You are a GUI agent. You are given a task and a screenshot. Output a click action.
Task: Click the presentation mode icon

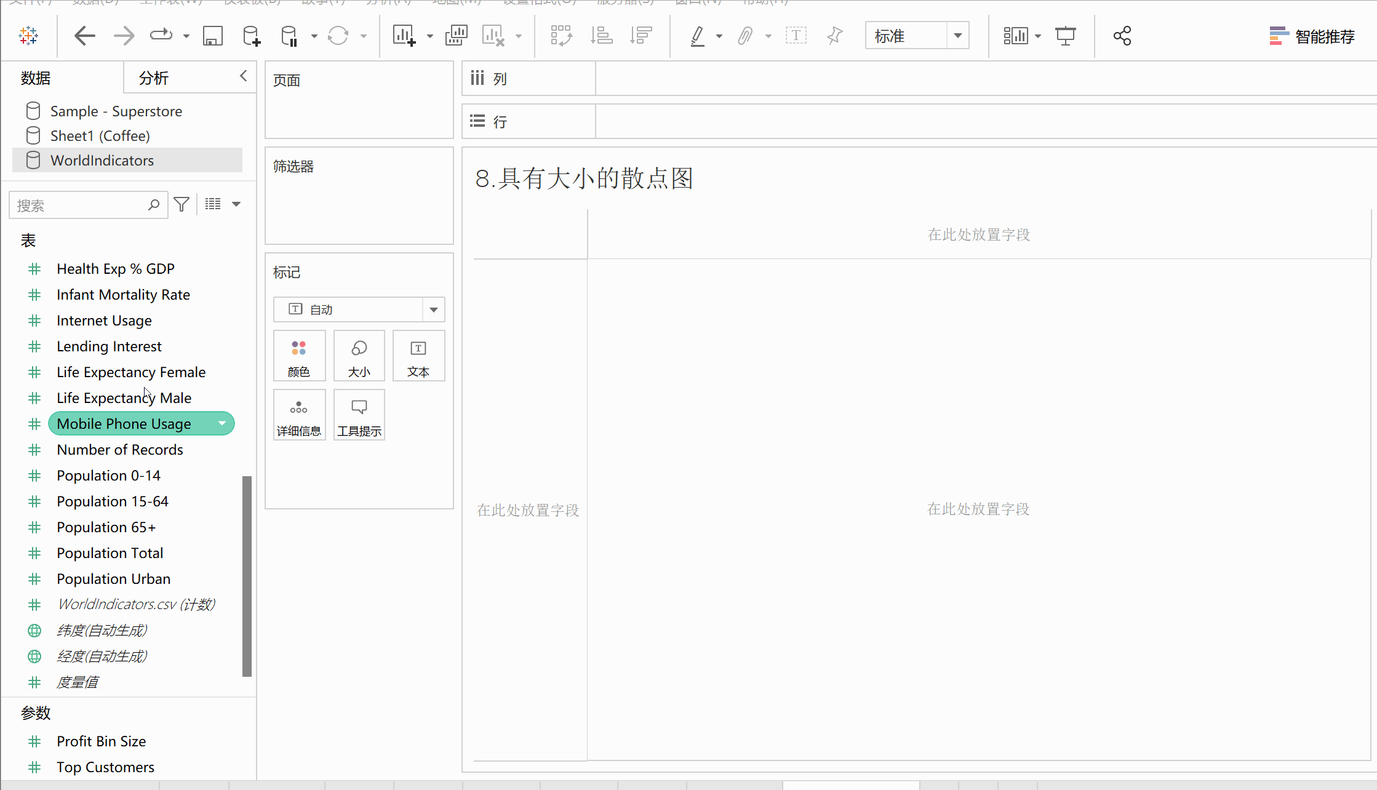1065,36
